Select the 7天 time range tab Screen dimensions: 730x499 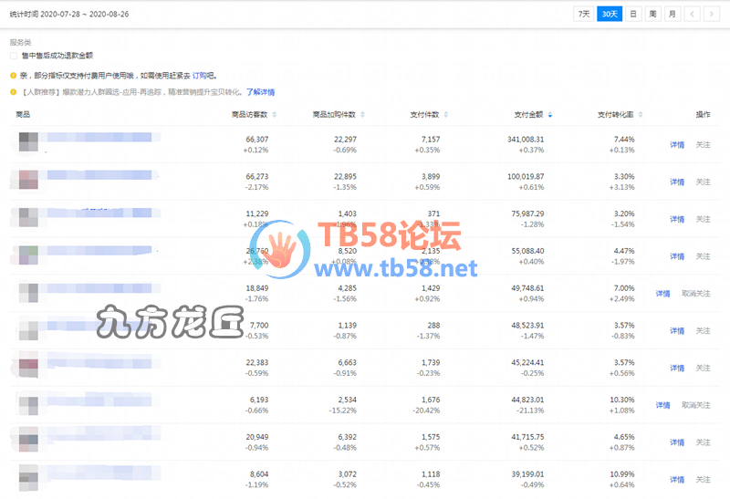point(582,14)
